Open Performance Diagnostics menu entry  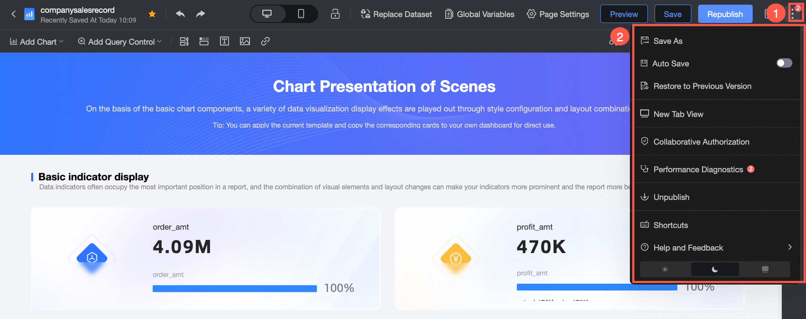698,169
